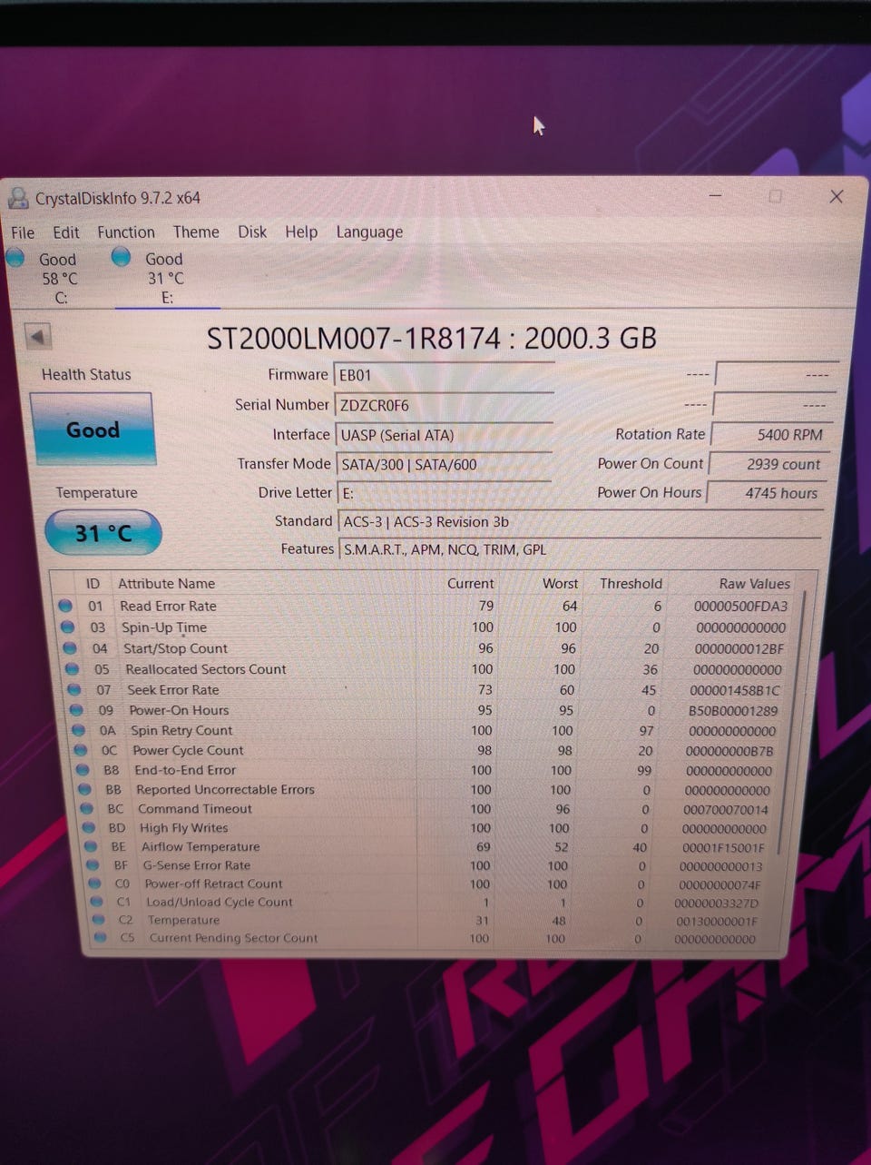Click the Raw Values column header
Screen dimensions: 871x1165
[x=754, y=584]
